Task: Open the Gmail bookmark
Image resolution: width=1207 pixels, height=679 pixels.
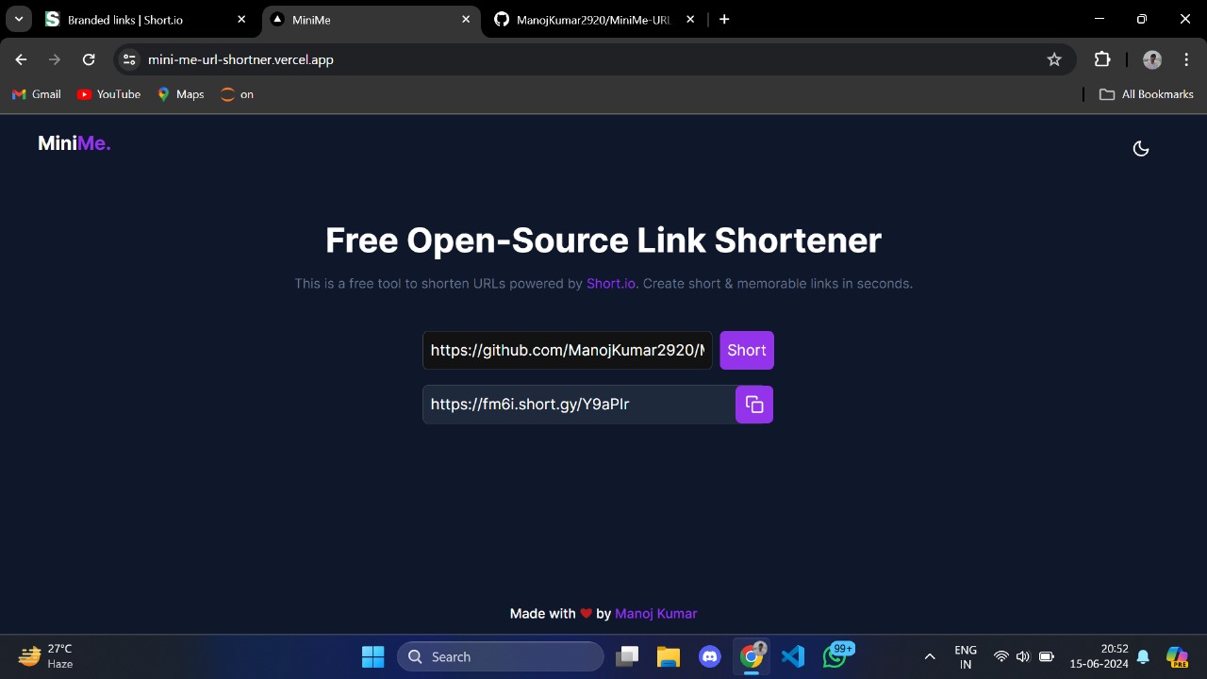Action: (x=37, y=94)
